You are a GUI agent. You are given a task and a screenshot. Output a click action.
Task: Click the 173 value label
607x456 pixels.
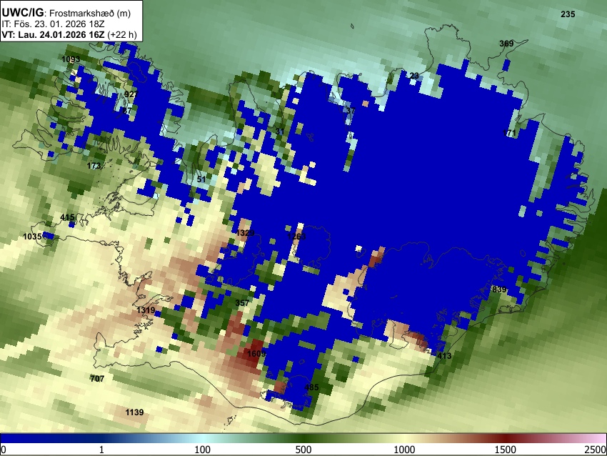tap(94, 166)
